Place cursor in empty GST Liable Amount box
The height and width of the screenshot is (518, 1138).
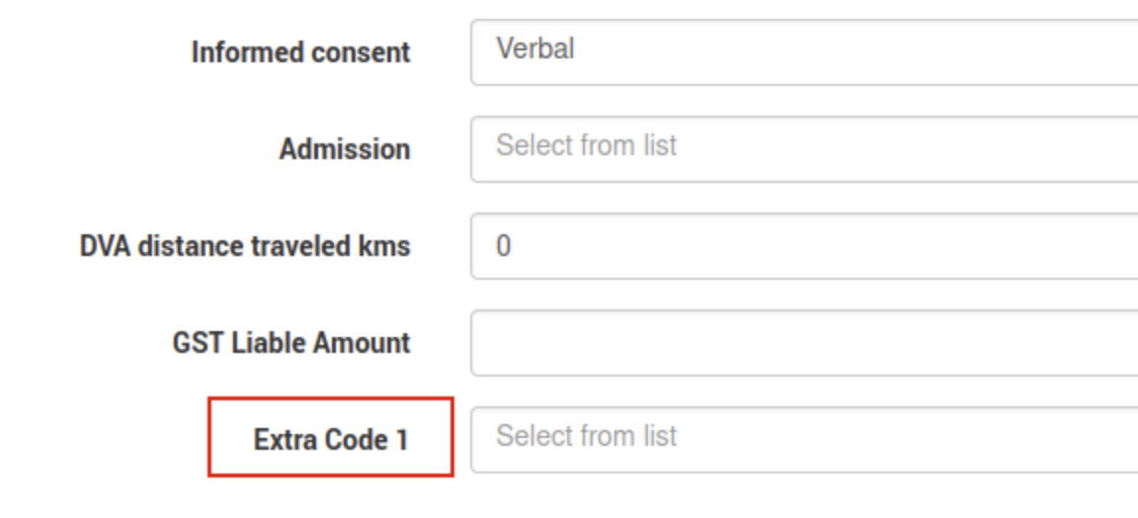pos(691,343)
